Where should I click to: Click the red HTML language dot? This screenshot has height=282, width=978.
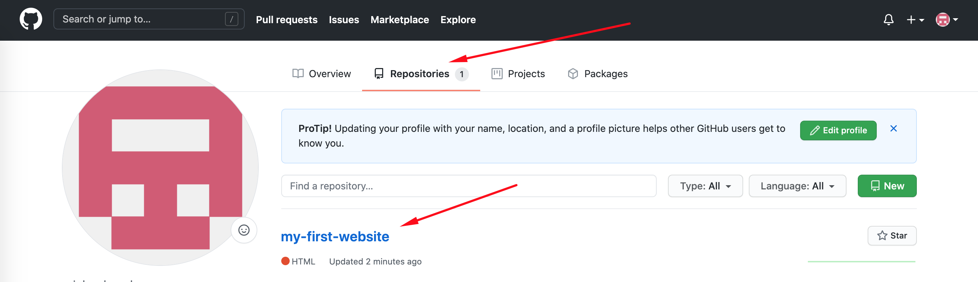[285, 261]
